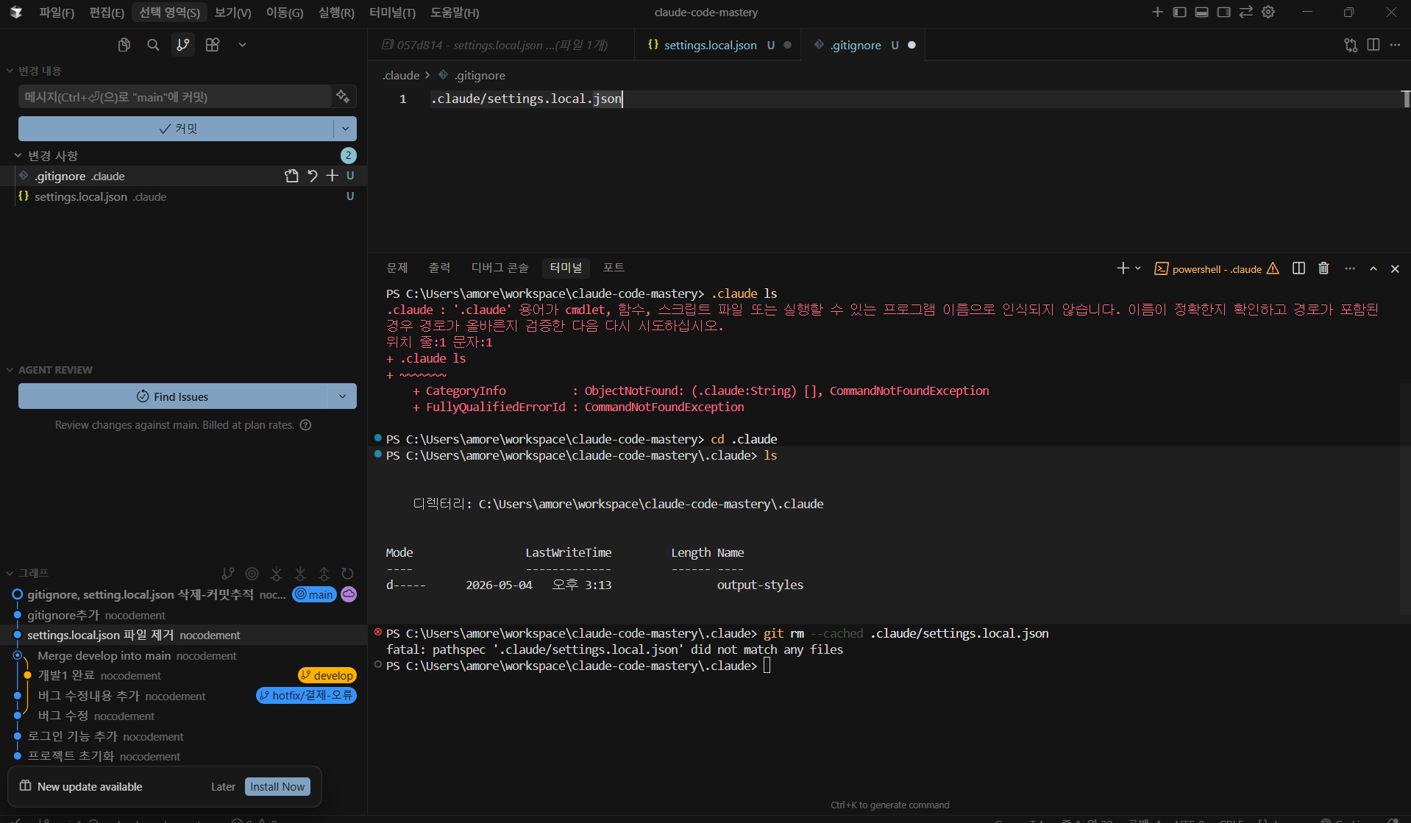This screenshot has height=823, width=1411.
Task: Maximize the terminal panel with up chevron
Action: pyautogui.click(x=1373, y=268)
